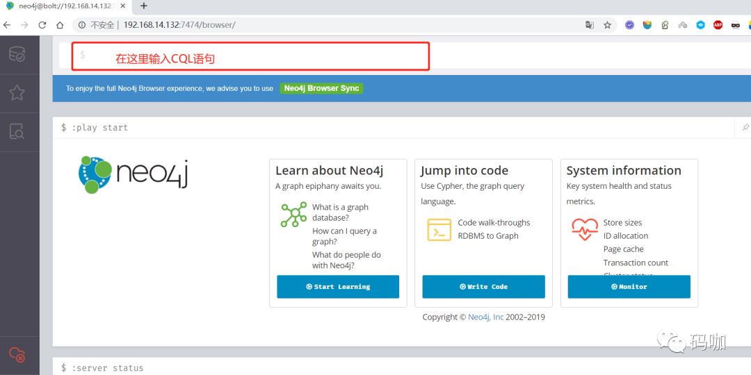Click the cloud sync error icon

point(17,354)
